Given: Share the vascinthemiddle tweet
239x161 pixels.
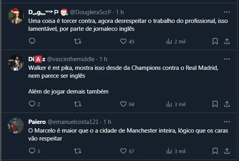Looking at the screenshot, I should tap(227, 104).
